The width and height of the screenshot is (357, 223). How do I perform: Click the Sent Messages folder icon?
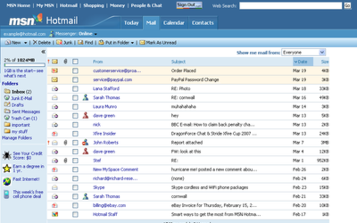pyautogui.click(x=7, y=111)
